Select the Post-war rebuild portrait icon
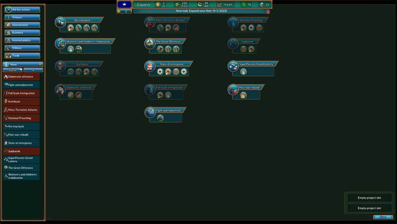Viewport: 397px width, 224px height. click(233, 90)
